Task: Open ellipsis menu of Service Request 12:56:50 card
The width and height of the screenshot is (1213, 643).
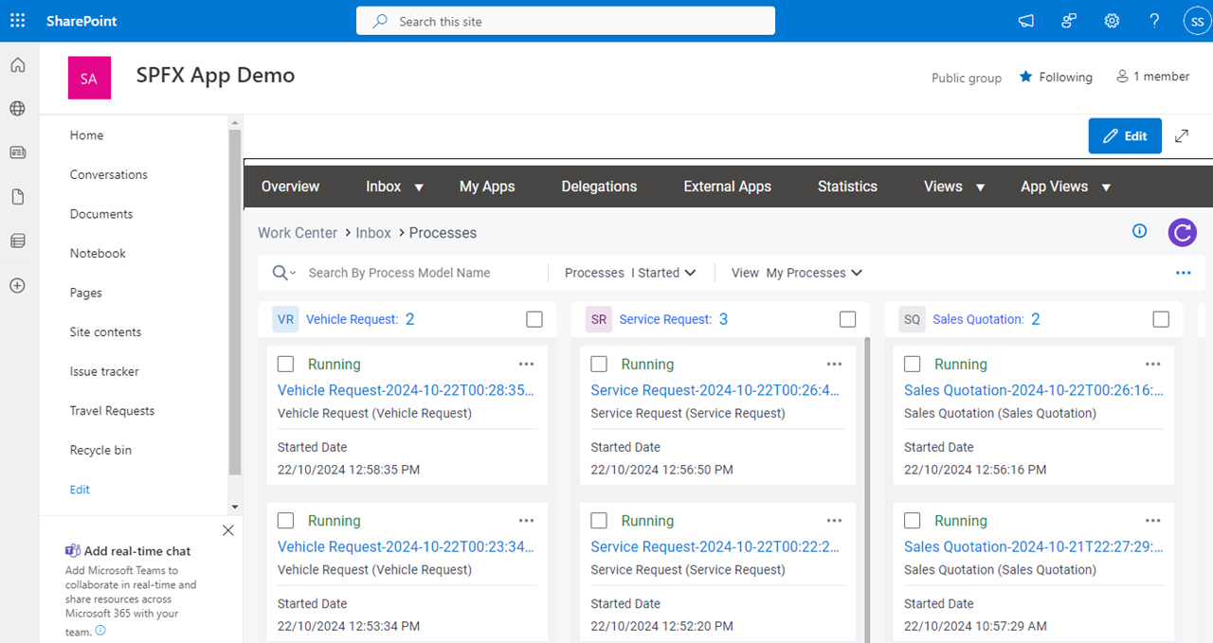Action: pyautogui.click(x=834, y=364)
